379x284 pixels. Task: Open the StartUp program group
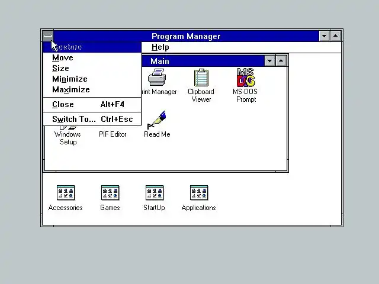pyautogui.click(x=155, y=193)
